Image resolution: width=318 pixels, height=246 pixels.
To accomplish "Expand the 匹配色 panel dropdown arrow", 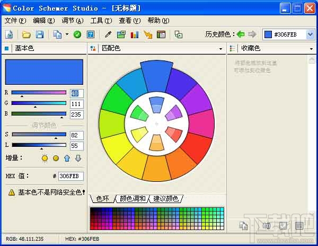I will pos(220,49).
